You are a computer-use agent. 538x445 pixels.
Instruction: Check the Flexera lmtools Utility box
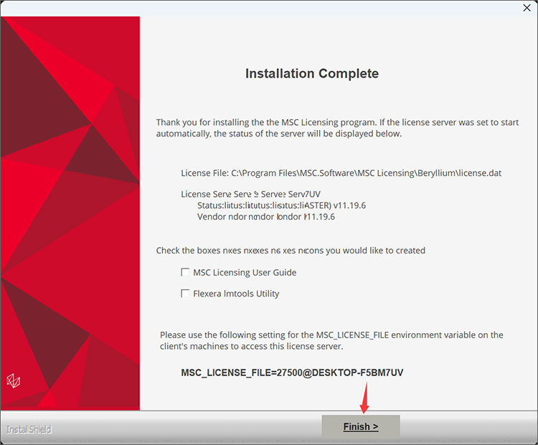[x=185, y=294]
